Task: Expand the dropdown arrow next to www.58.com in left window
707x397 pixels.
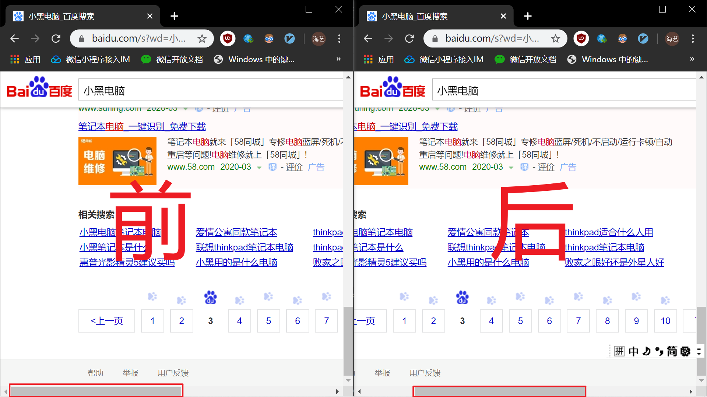Action: click(x=259, y=168)
